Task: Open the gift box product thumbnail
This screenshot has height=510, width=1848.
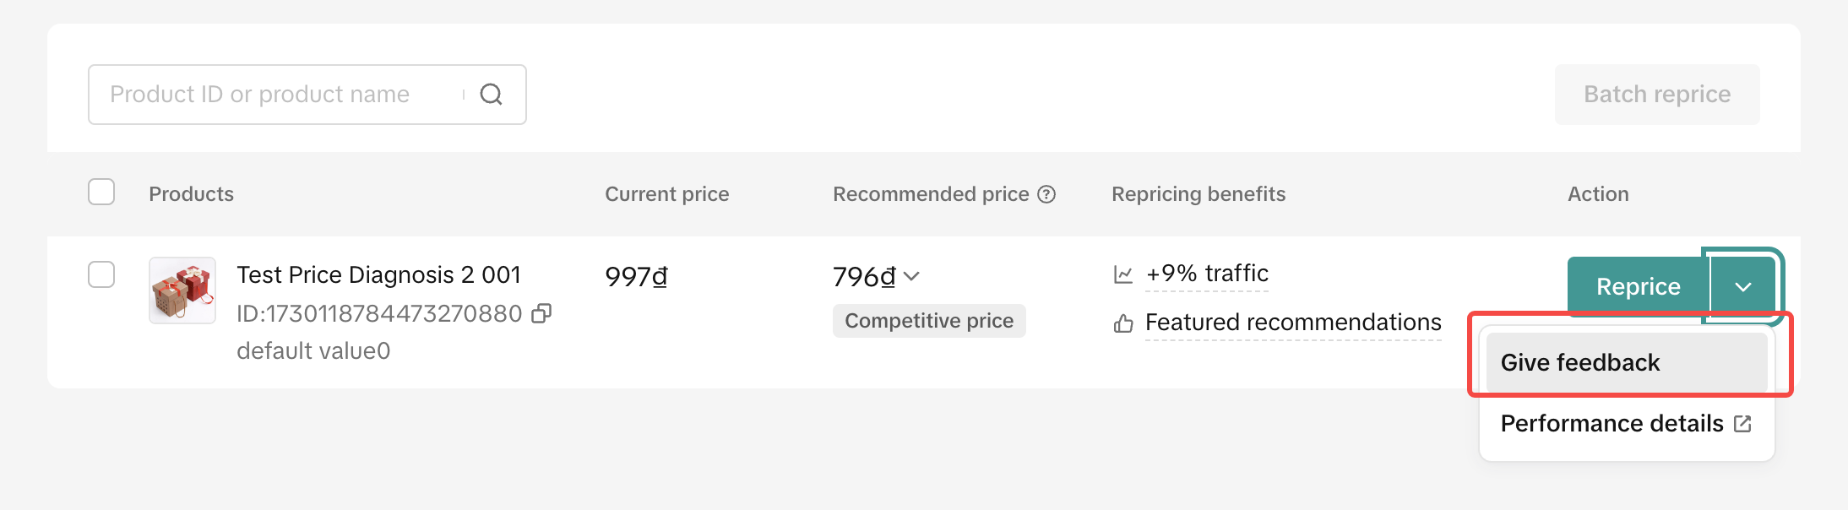Action: (x=182, y=290)
